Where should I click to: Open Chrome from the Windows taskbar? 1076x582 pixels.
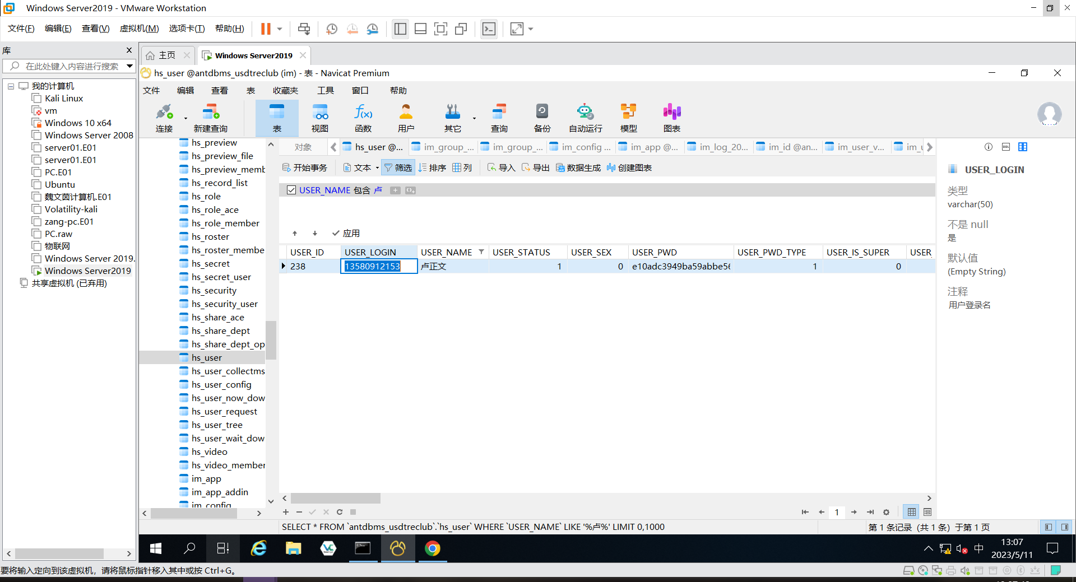tap(432, 548)
